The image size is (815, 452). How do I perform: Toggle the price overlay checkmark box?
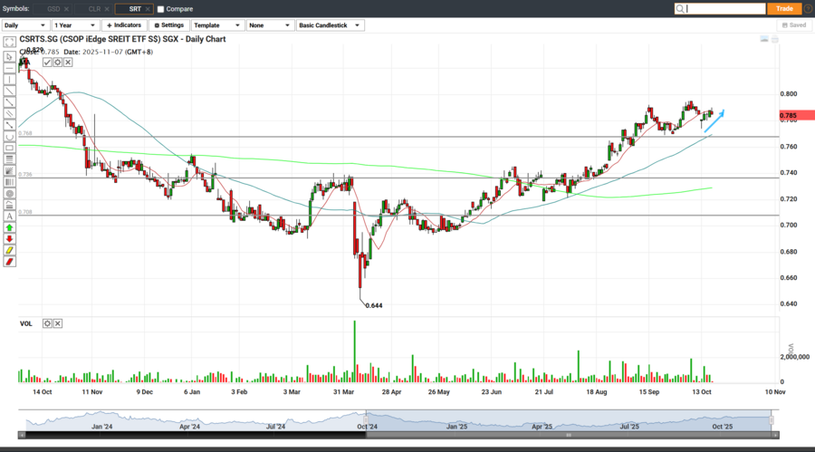[47, 63]
